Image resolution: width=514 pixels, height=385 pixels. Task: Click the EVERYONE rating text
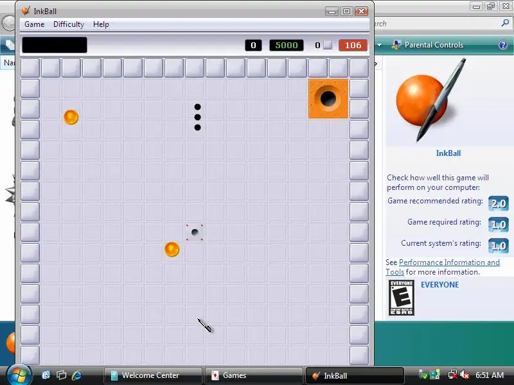point(439,284)
